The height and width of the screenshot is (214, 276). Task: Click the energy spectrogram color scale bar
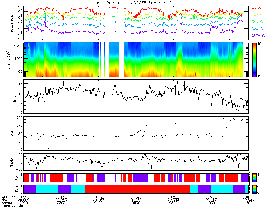tap(254, 60)
